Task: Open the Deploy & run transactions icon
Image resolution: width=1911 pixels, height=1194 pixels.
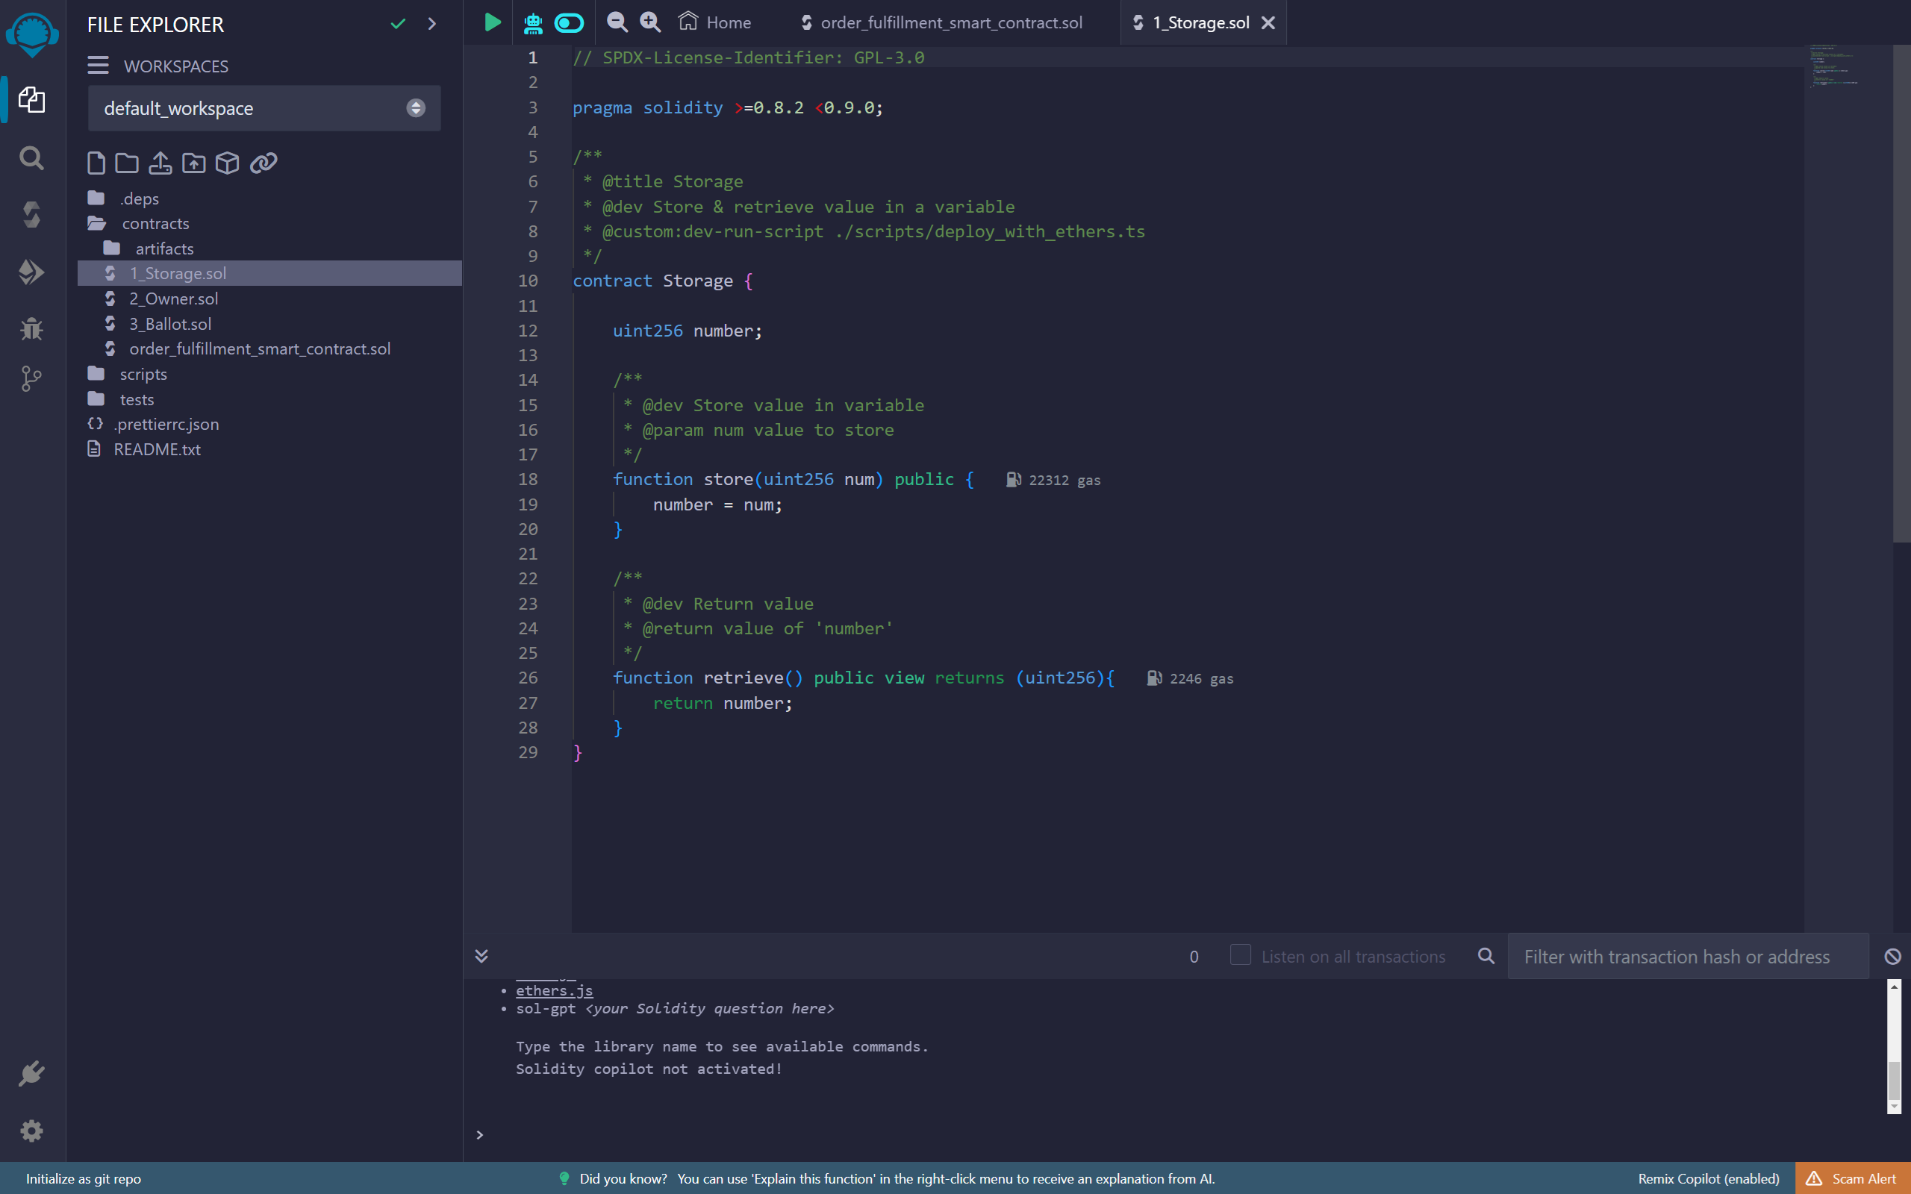Action: (x=31, y=272)
